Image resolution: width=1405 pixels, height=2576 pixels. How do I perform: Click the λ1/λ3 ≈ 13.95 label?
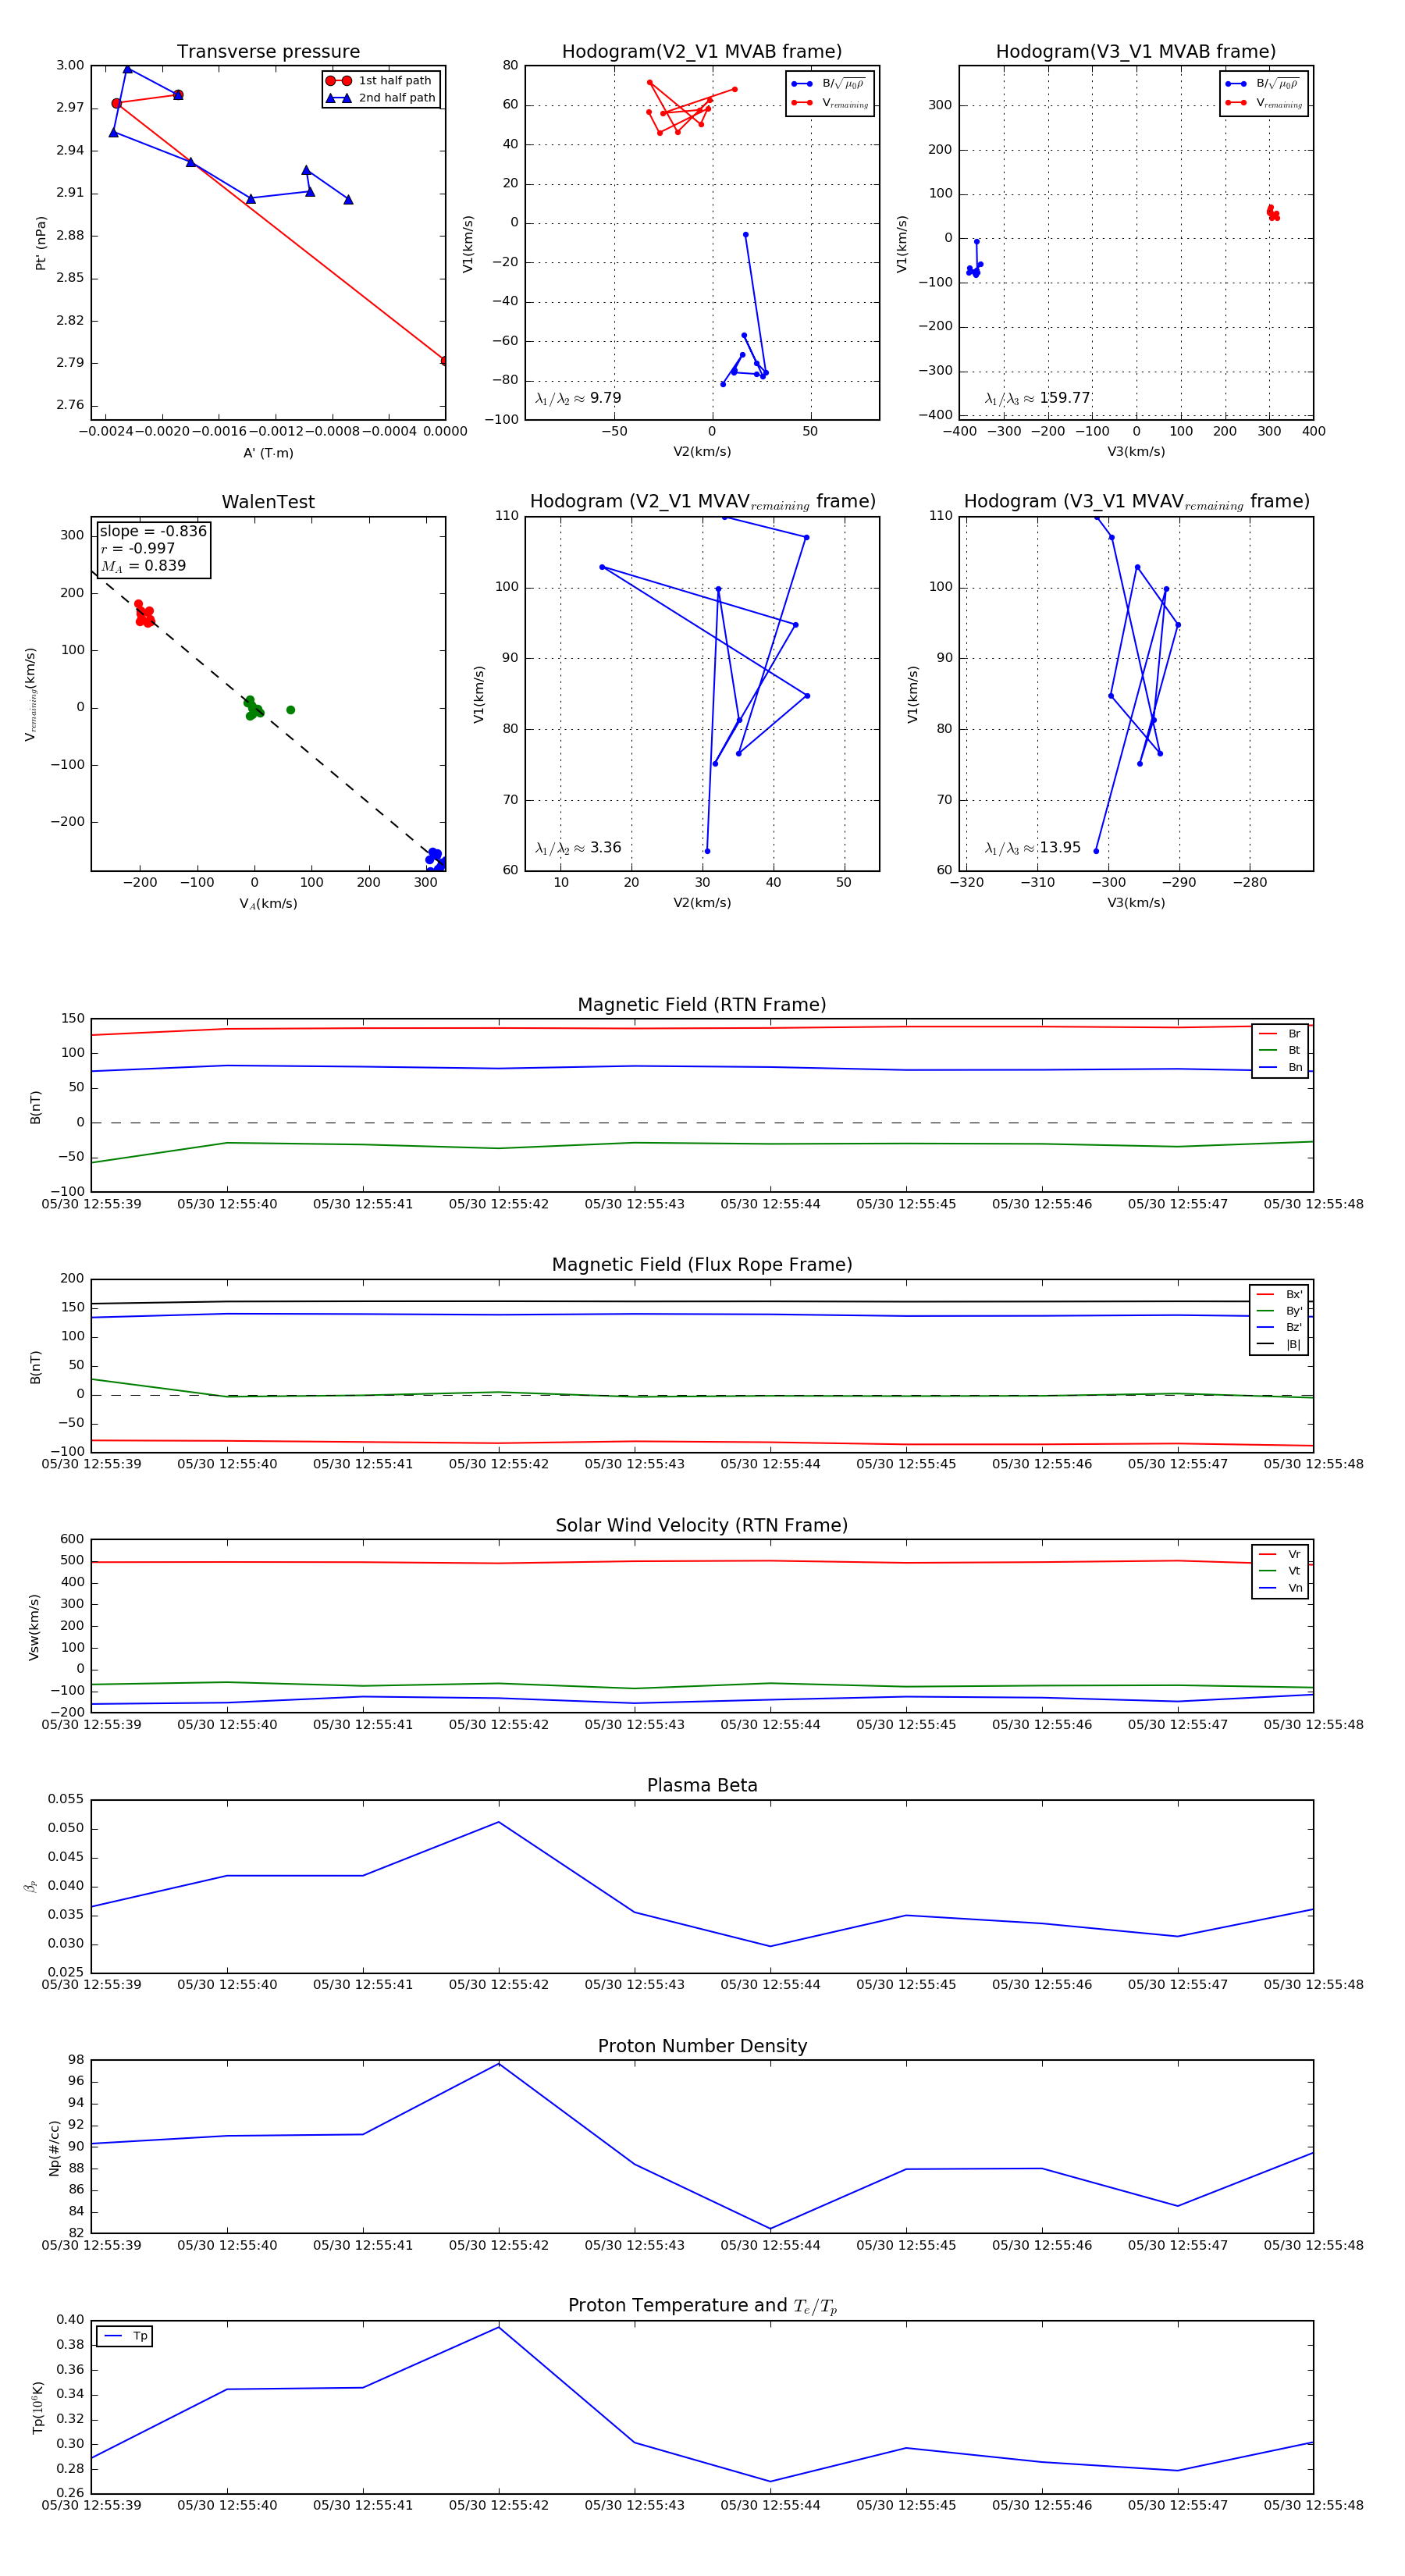1033,848
